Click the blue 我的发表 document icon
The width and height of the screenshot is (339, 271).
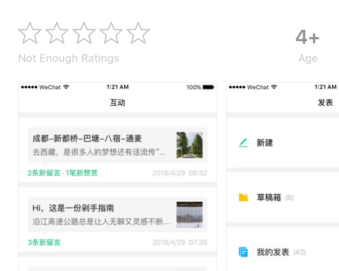244,252
